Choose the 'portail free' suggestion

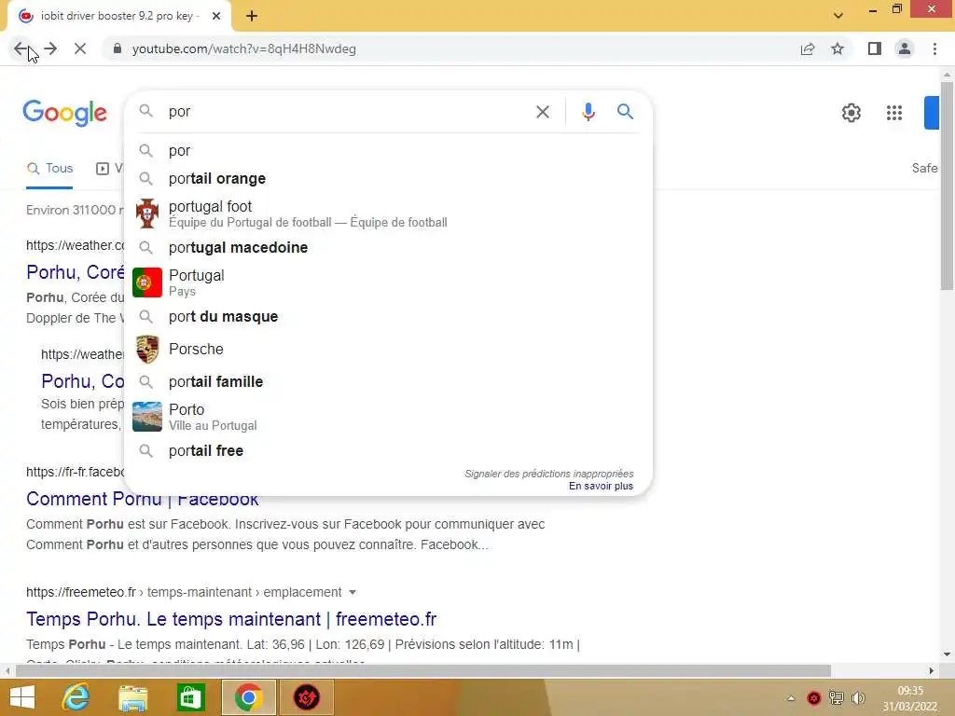click(388, 450)
